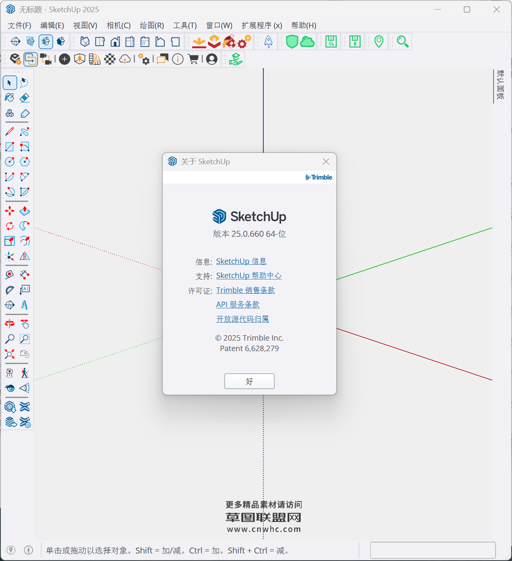Select the Look Around eye tool
512x561 pixels.
click(9, 388)
